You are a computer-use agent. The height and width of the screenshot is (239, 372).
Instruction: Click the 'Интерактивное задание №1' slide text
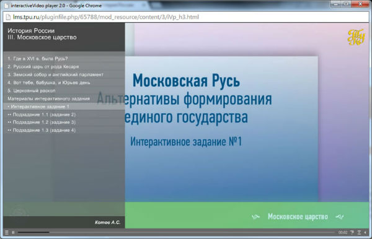[186, 142]
